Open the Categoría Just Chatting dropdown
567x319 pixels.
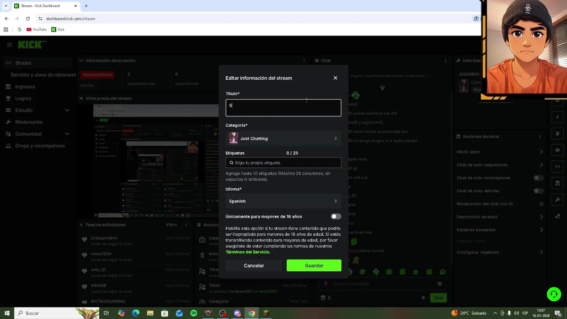pos(283,139)
